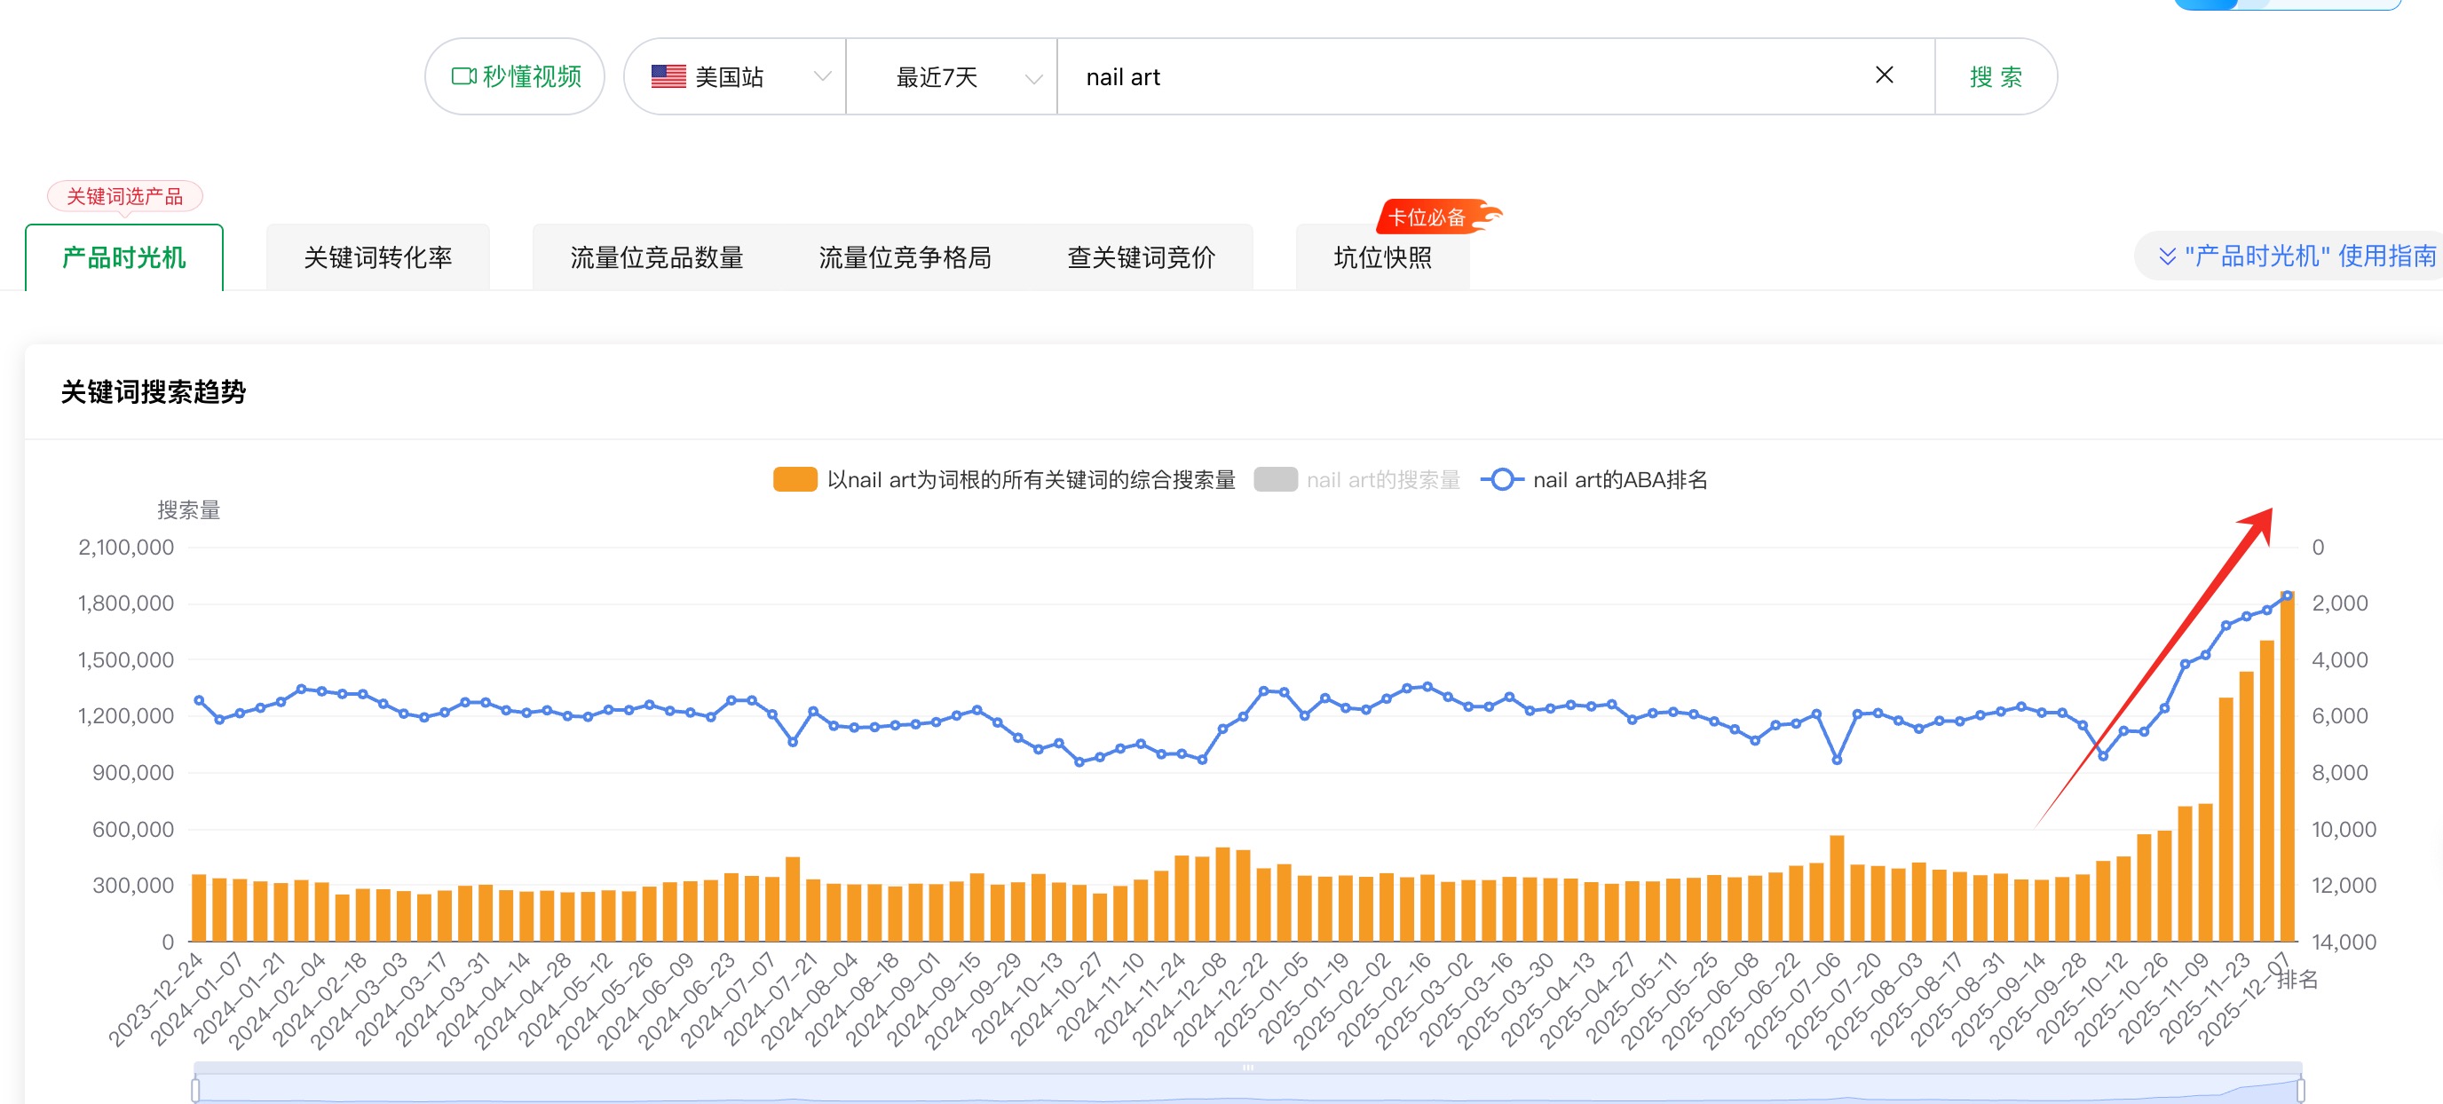Viewport: 2443px width, 1104px height.
Task: Open the 流量位竞争格局 tab
Action: [x=905, y=257]
